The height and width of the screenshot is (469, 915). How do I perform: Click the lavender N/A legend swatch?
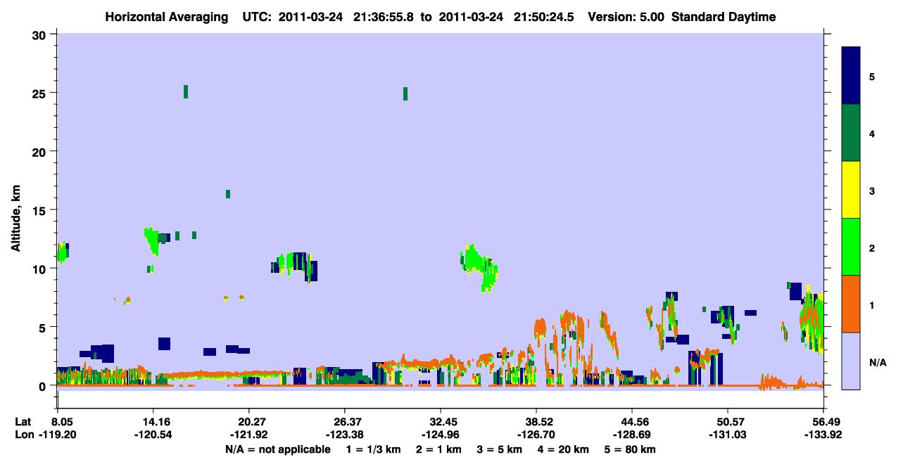click(x=851, y=361)
